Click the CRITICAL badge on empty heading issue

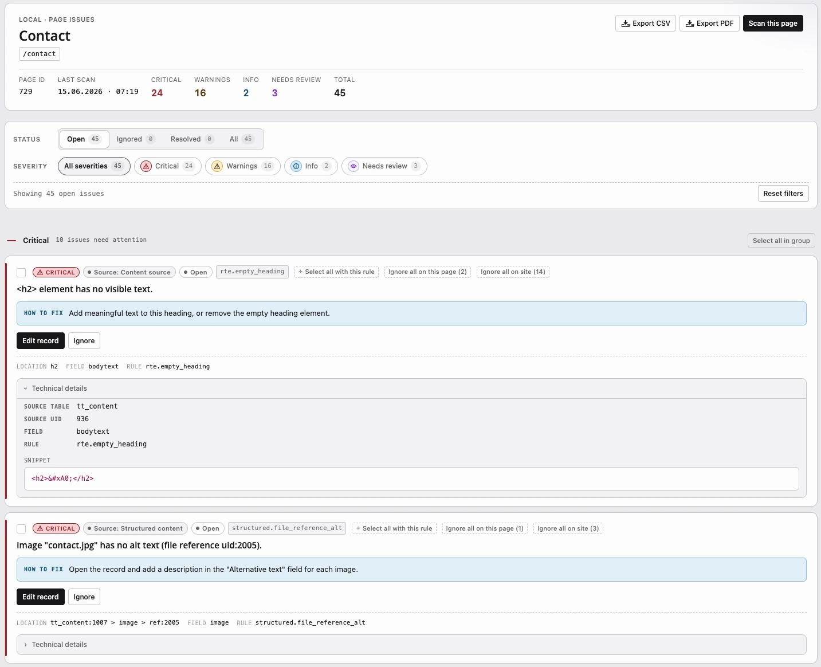(x=56, y=272)
